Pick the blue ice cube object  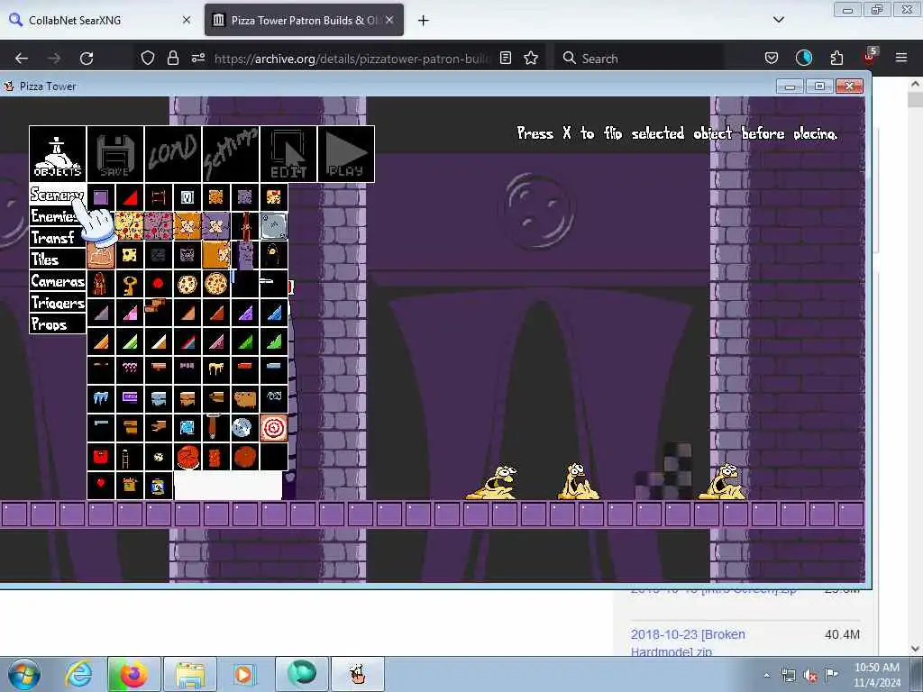click(x=187, y=428)
